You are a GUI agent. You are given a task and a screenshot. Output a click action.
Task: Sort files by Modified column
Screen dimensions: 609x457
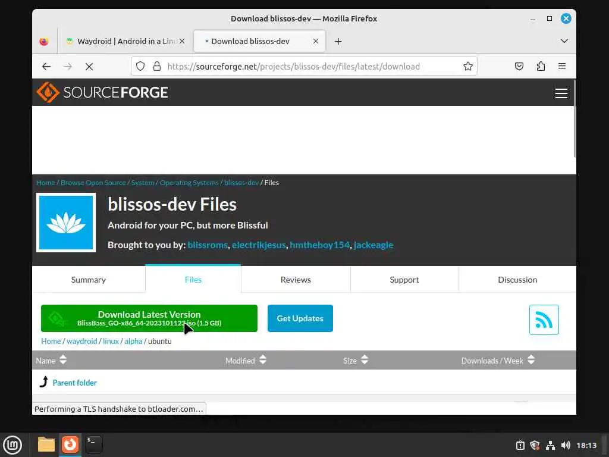click(x=246, y=360)
